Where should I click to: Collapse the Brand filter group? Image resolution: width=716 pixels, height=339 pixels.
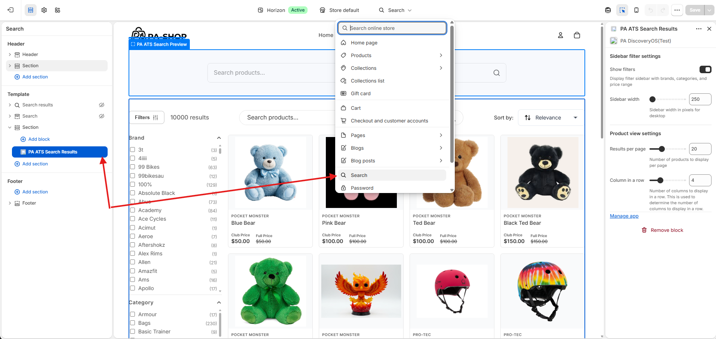point(219,138)
